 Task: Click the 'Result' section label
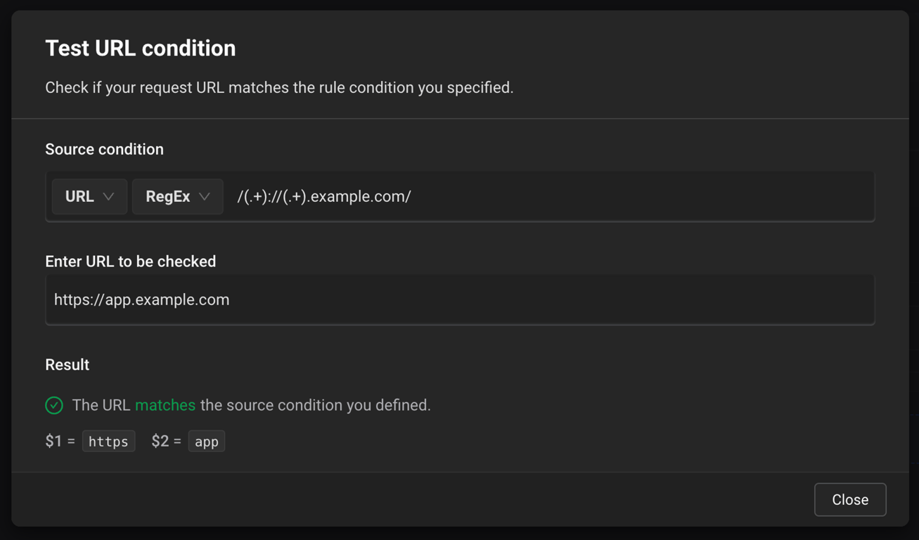tap(67, 365)
